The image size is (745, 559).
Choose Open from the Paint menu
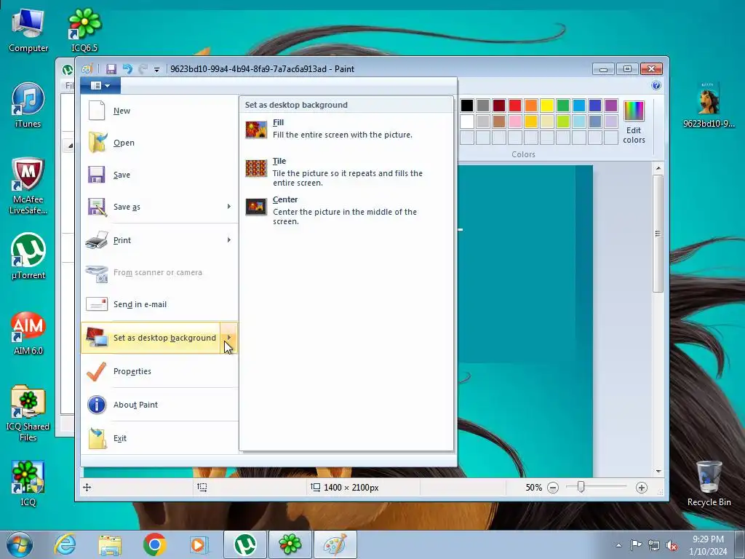pyautogui.click(x=159, y=143)
